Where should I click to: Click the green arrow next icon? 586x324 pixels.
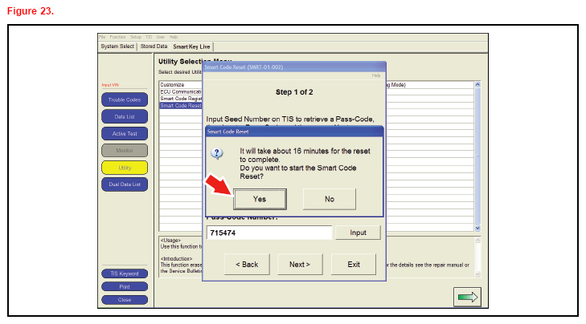tap(467, 296)
